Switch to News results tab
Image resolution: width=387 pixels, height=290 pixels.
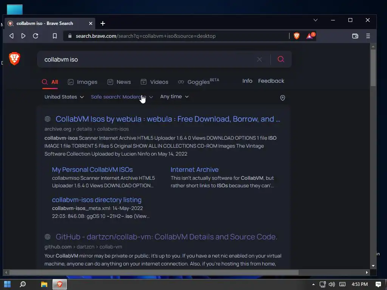pos(119,82)
